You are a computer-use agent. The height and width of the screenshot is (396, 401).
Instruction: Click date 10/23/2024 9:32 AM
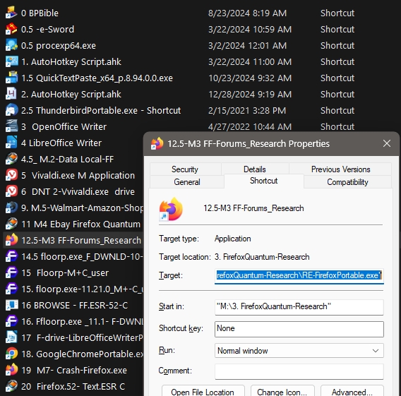point(250,78)
